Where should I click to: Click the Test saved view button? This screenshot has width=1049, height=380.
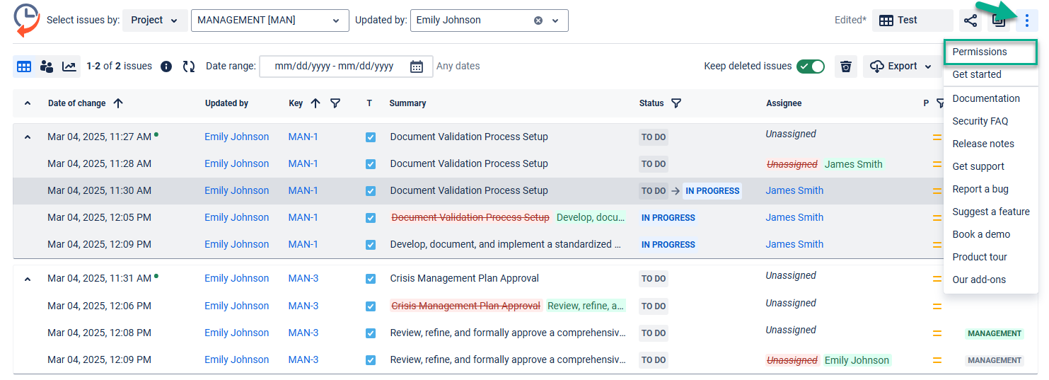(912, 21)
